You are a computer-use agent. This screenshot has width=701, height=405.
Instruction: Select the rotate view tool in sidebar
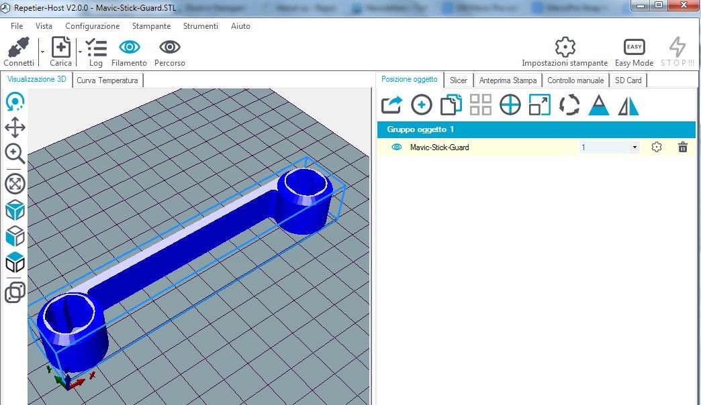click(15, 102)
